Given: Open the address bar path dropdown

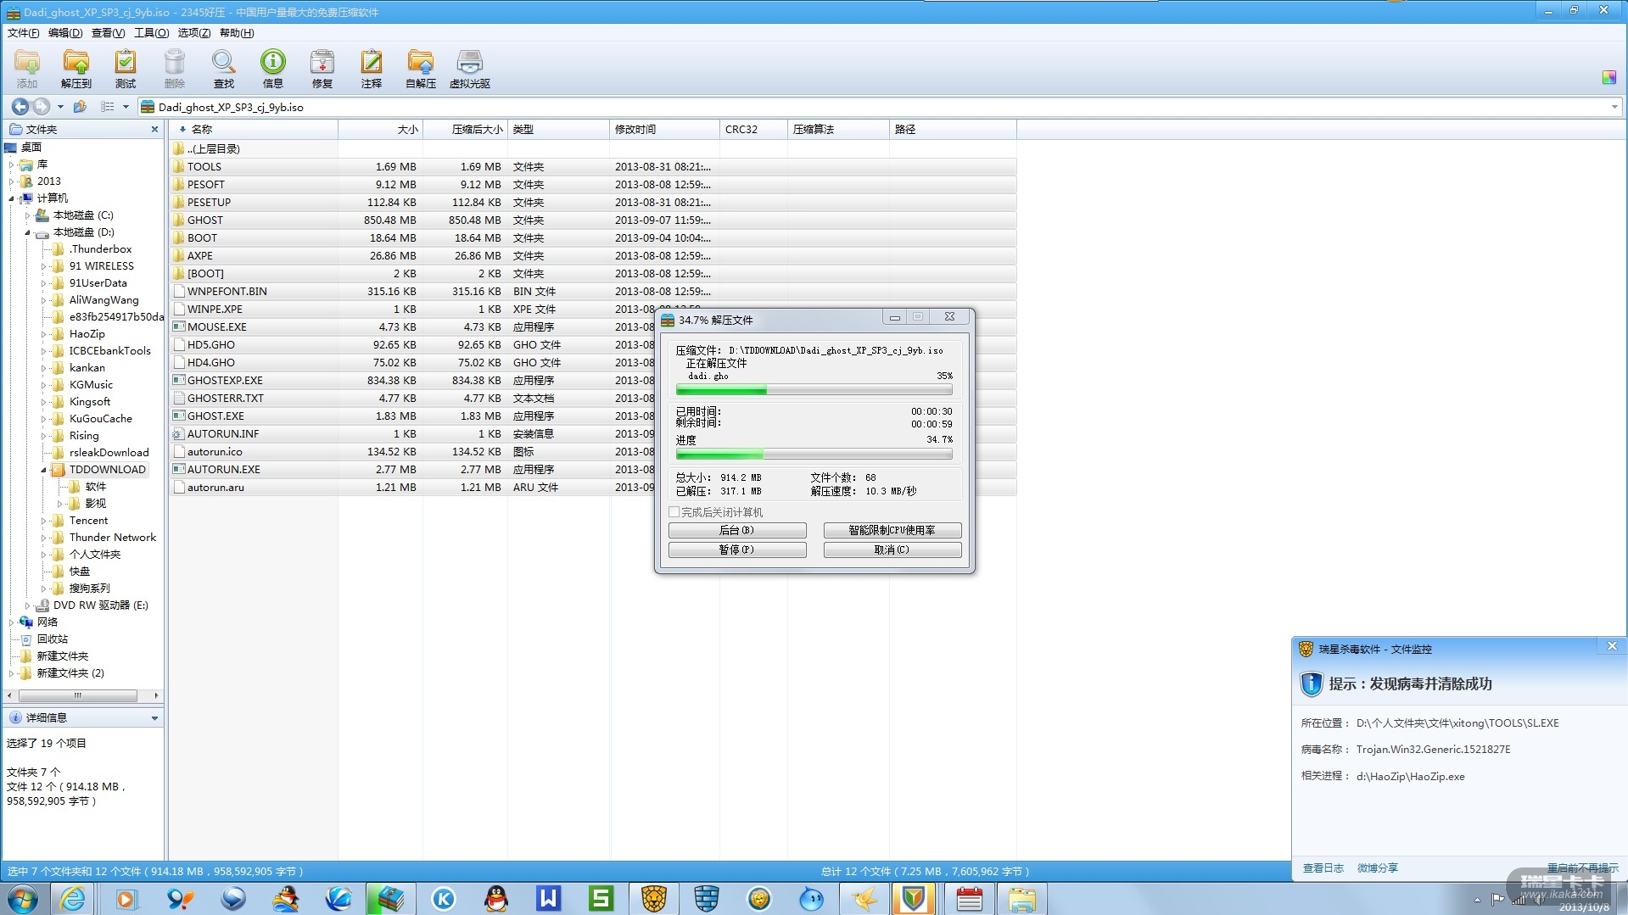Looking at the screenshot, I should pos(1614,107).
